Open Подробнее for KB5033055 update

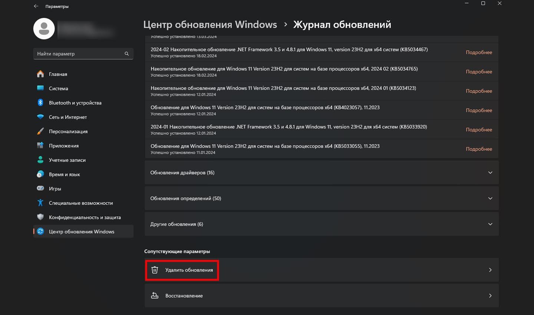(479, 149)
